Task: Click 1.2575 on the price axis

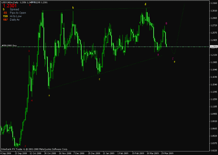Action: [x=214, y=33]
